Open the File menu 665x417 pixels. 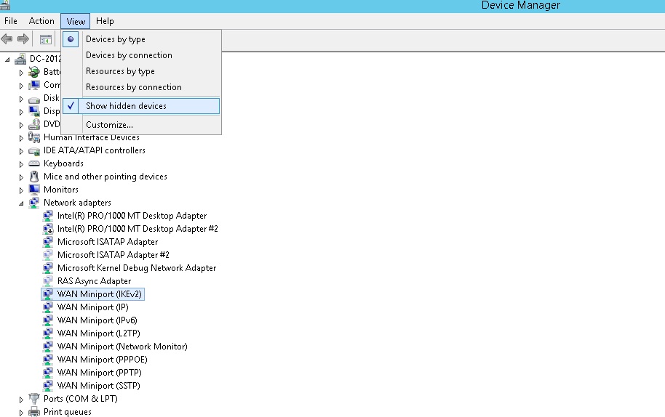pos(11,21)
